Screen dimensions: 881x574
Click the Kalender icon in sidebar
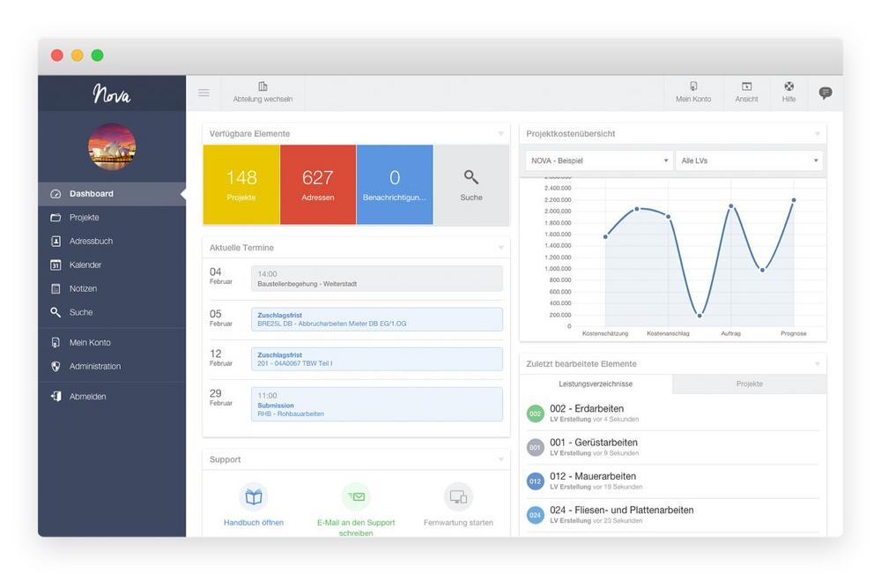(x=56, y=265)
